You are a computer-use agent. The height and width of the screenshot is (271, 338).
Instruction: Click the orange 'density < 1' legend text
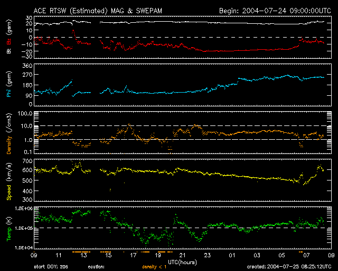[154, 267]
